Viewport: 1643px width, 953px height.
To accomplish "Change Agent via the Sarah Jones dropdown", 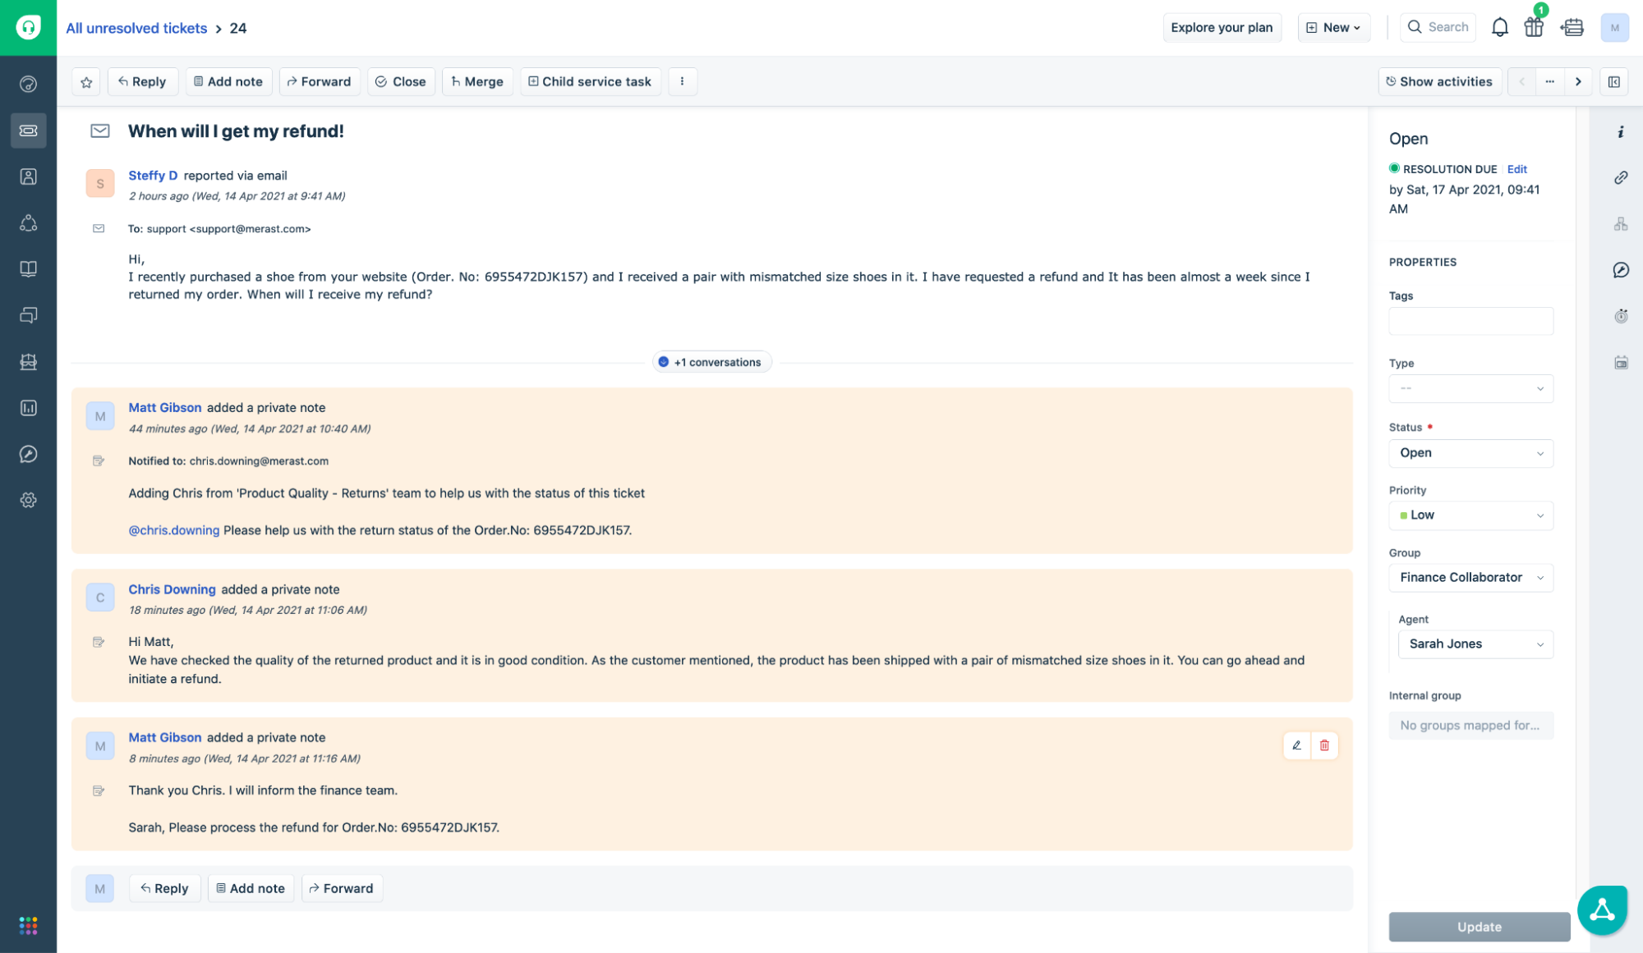I will (x=1475, y=644).
